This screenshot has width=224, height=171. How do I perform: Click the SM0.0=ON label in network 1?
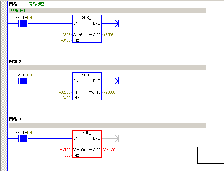24,18
